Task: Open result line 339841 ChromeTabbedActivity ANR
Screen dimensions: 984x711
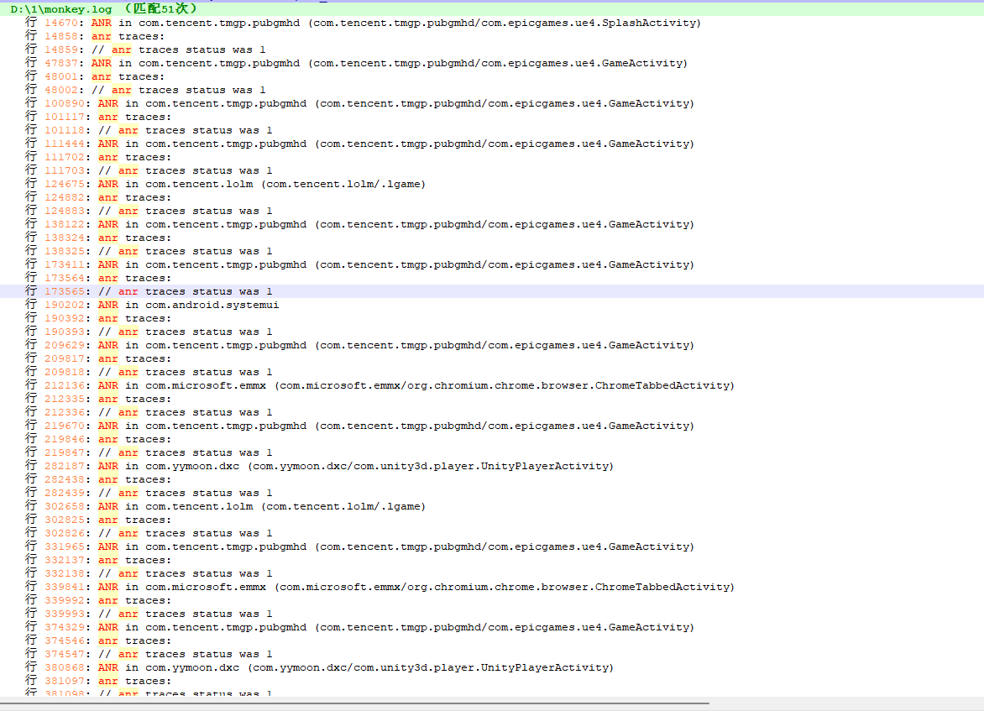Action: point(492,588)
